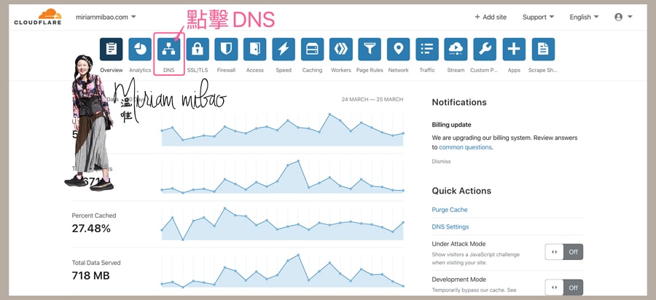Open the Scrape Shield document icon
This screenshot has width=656, height=300.
pos(543,50)
